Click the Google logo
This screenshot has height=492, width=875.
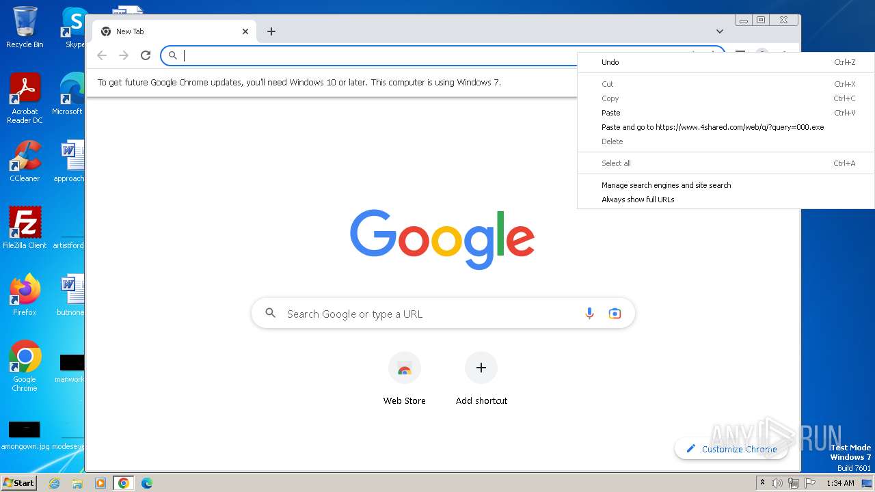coord(442,239)
